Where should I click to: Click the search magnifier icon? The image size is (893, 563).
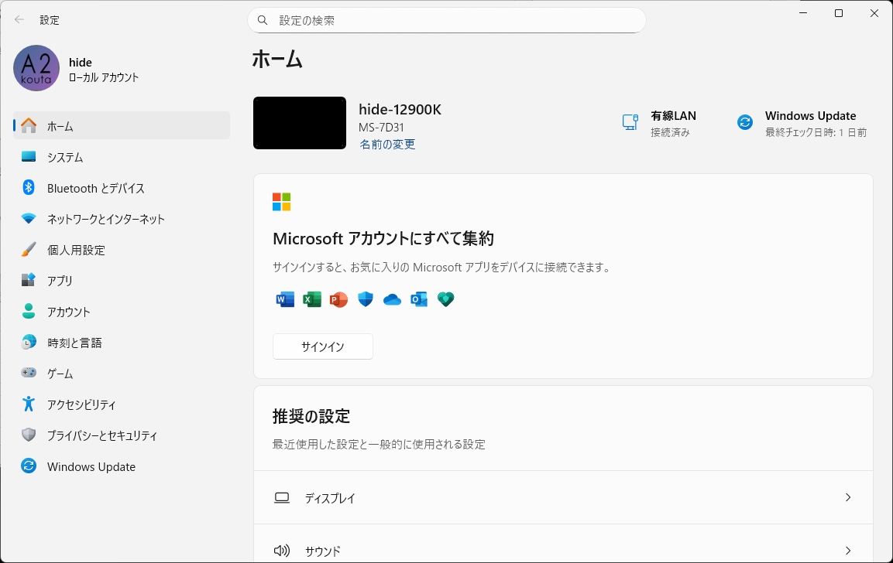tap(263, 20)
